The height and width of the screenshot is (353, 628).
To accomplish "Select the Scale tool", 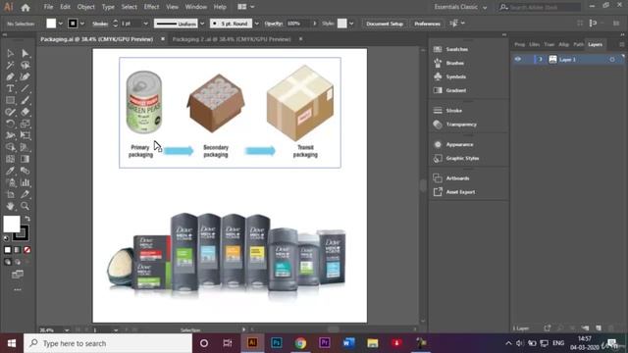I will [25, 124].
